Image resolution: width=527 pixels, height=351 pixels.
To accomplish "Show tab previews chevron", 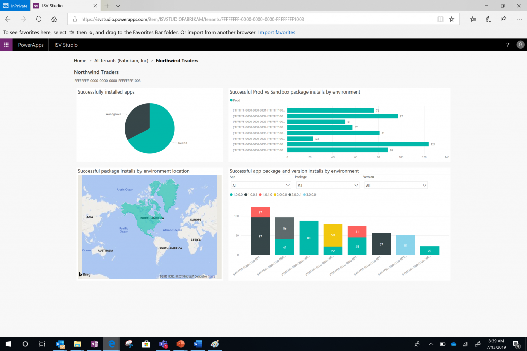I will pyautogui.click(x=118, y=6).
